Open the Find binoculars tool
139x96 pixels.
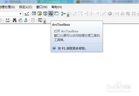[14, 20]
